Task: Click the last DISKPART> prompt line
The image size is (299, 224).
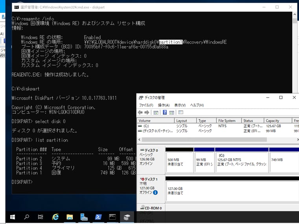Action: click(x=22, y=182)
